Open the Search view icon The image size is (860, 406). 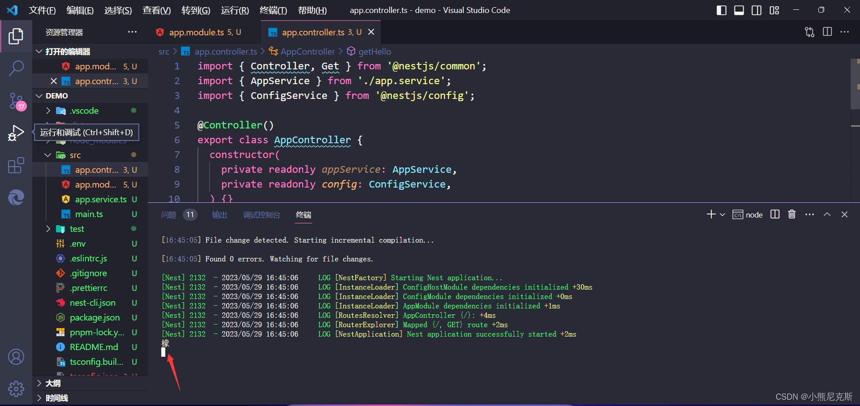[16, 68]
